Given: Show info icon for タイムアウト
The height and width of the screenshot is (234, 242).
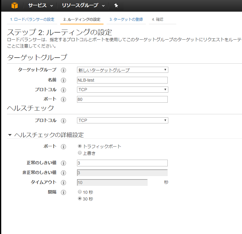Looking at the screenshot, I should [63, 183].
